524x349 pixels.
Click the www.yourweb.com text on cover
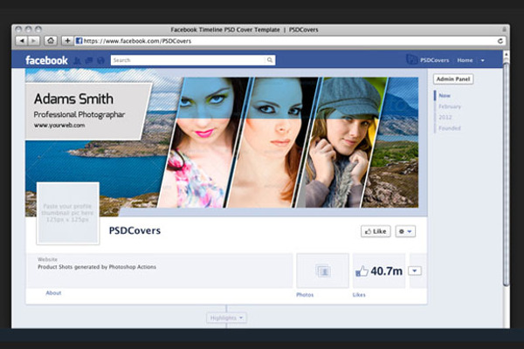(x=59, y=126)
